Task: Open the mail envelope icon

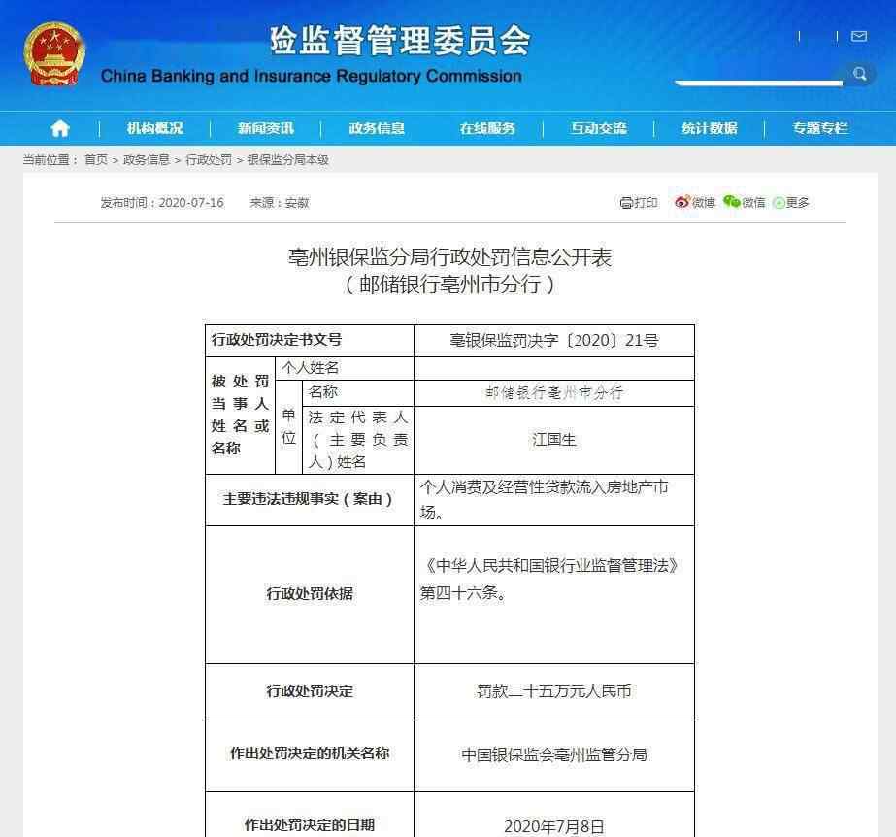Action: point(859,37)
